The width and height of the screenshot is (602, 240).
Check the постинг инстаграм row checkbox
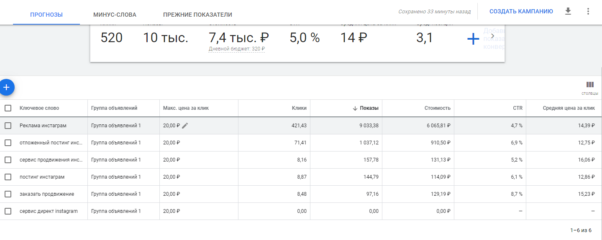click(x=8, y=177)
